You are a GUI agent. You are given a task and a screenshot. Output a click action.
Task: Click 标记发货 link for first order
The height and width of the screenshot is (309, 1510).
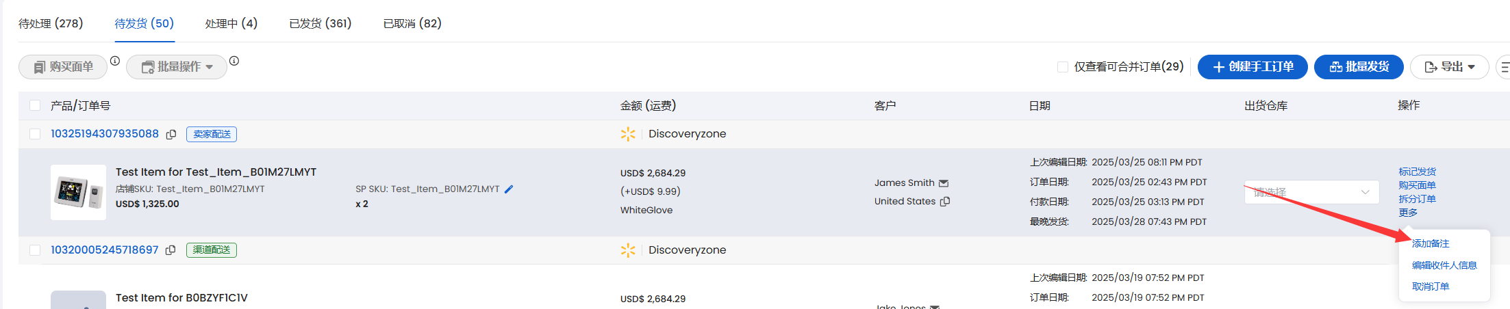click(x=1417, y=172)
